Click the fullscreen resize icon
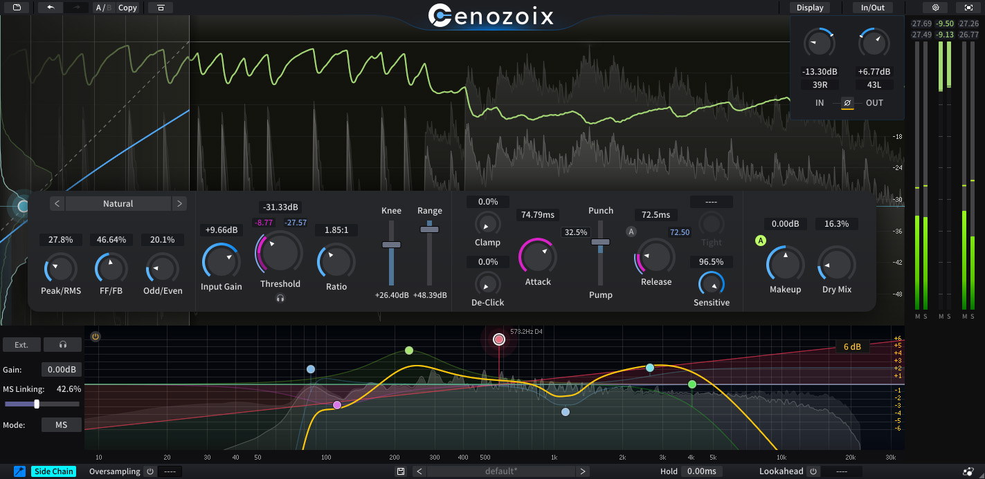985x479 pixels. [968, 8]
